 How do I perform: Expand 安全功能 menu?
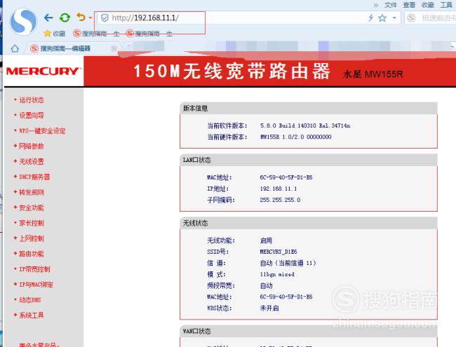[x=32, y=207]
